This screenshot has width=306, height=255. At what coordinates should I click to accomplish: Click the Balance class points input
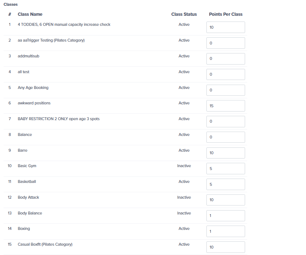226,137
